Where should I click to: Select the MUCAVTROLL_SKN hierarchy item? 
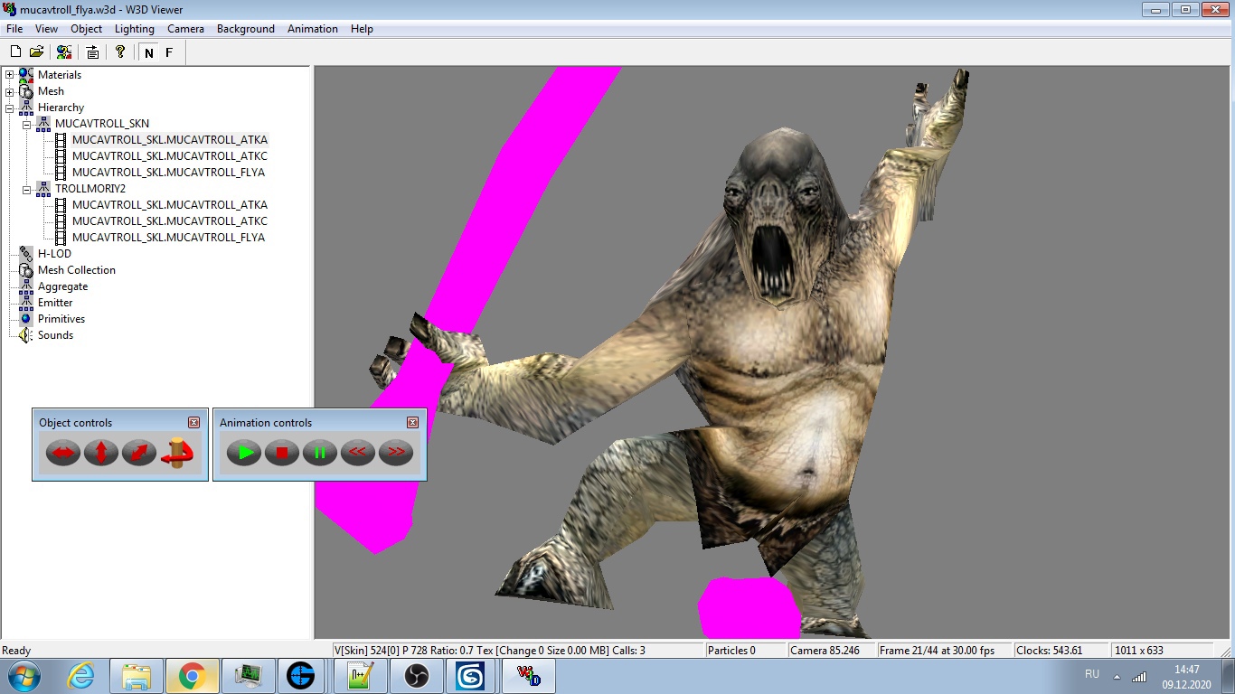[102, 124]
